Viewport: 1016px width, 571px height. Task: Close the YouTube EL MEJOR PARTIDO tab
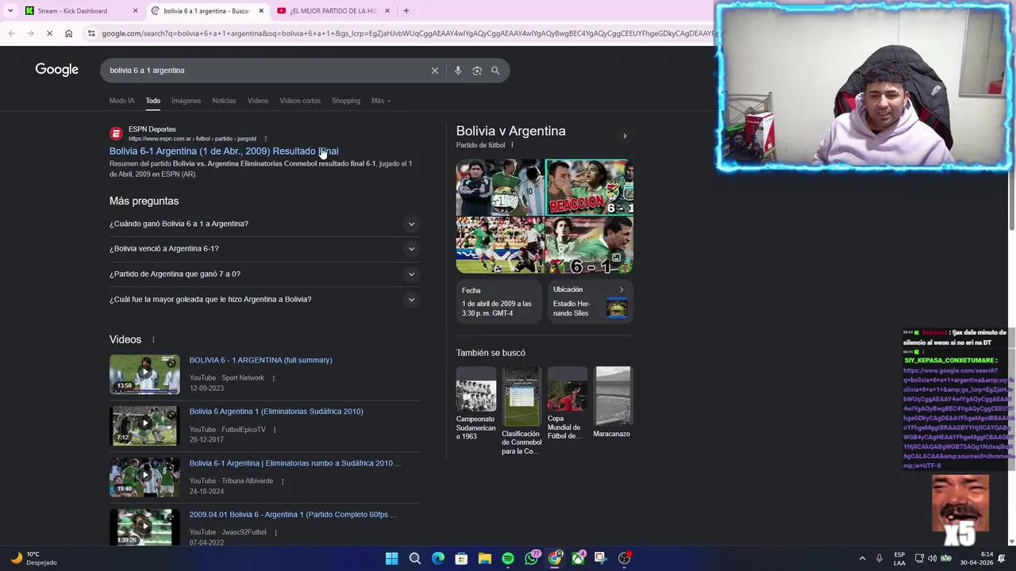coord(387,10)
